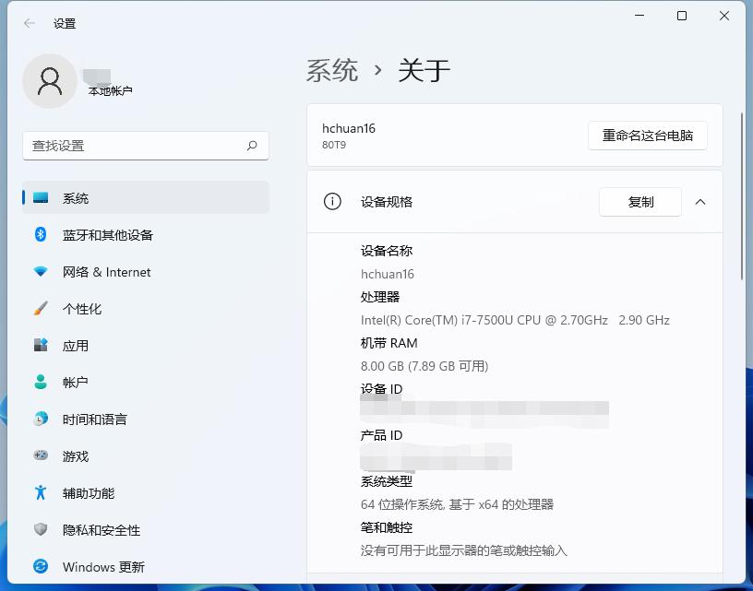The image size is (753, 591).
Task: Click the user account avatar at top
Action: [x=50, y=81]
